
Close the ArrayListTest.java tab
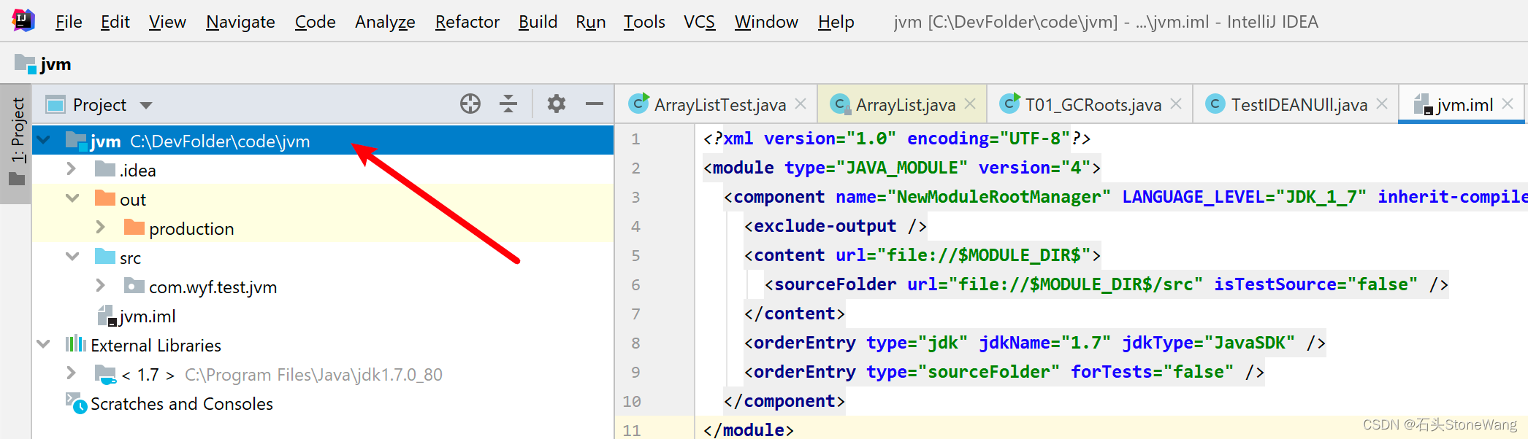click(801, 104)
